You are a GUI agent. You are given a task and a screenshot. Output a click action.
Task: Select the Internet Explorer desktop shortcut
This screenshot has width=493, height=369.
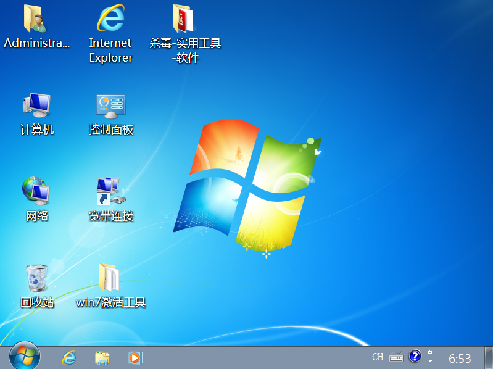[x=110, y=19]
